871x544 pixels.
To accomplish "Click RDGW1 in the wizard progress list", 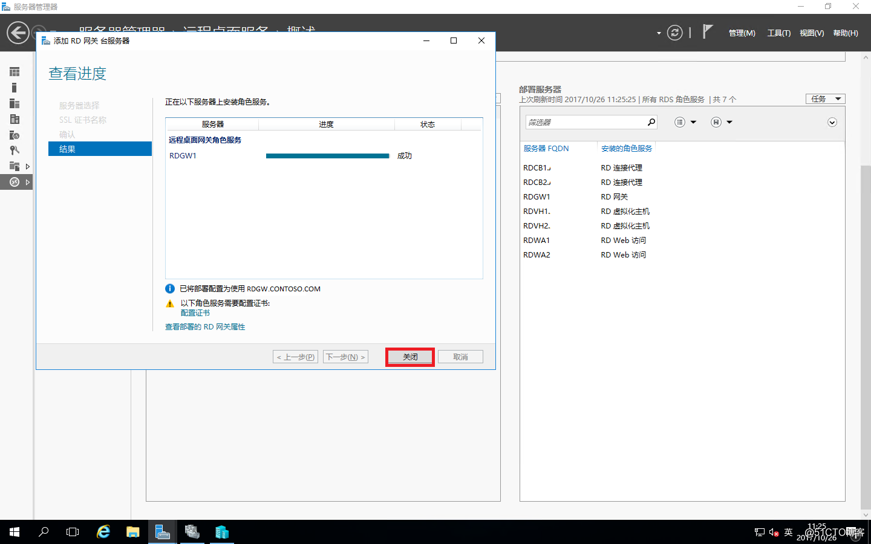I will pyautogui.click(x=183, y=156).
